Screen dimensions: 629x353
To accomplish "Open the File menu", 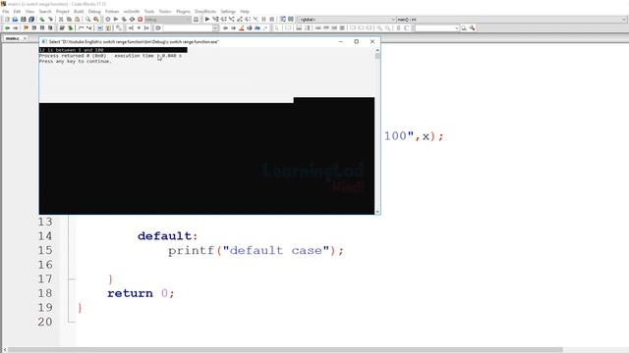I will click(x=6, y=11).
